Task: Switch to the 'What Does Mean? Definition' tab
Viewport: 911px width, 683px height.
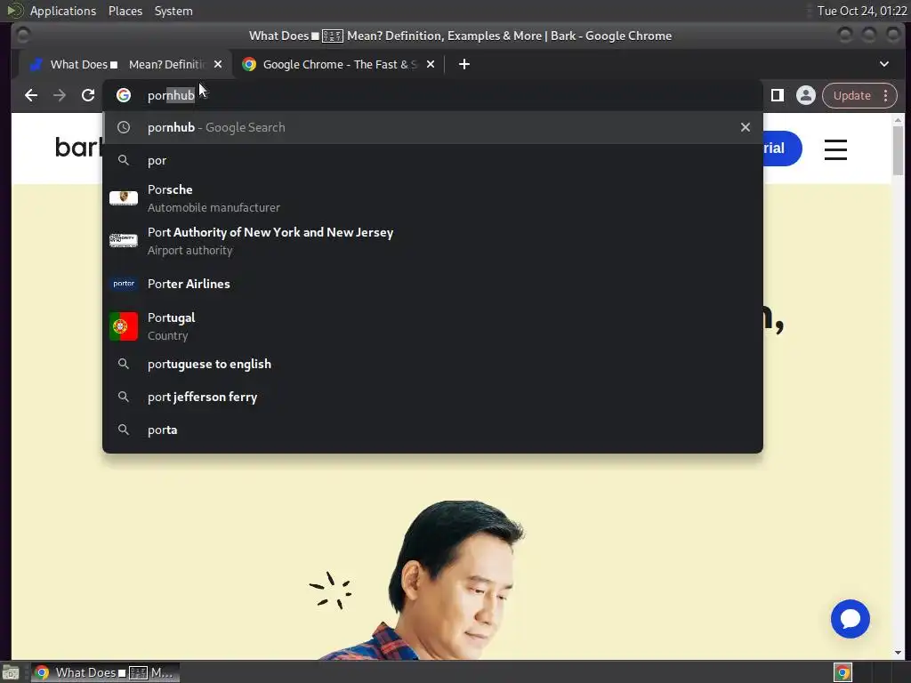Action: [125, 64]
